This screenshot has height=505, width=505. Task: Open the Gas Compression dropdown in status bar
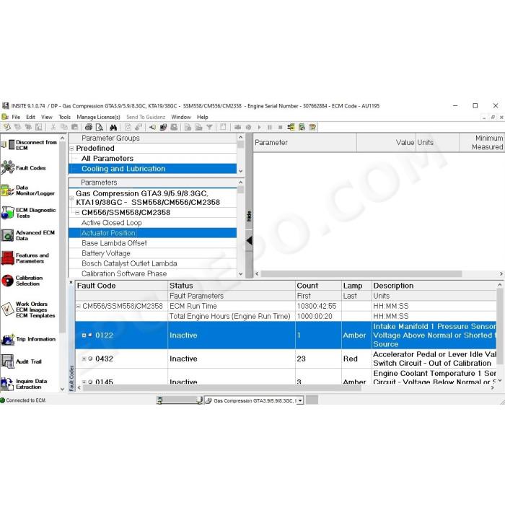(300, 400)
